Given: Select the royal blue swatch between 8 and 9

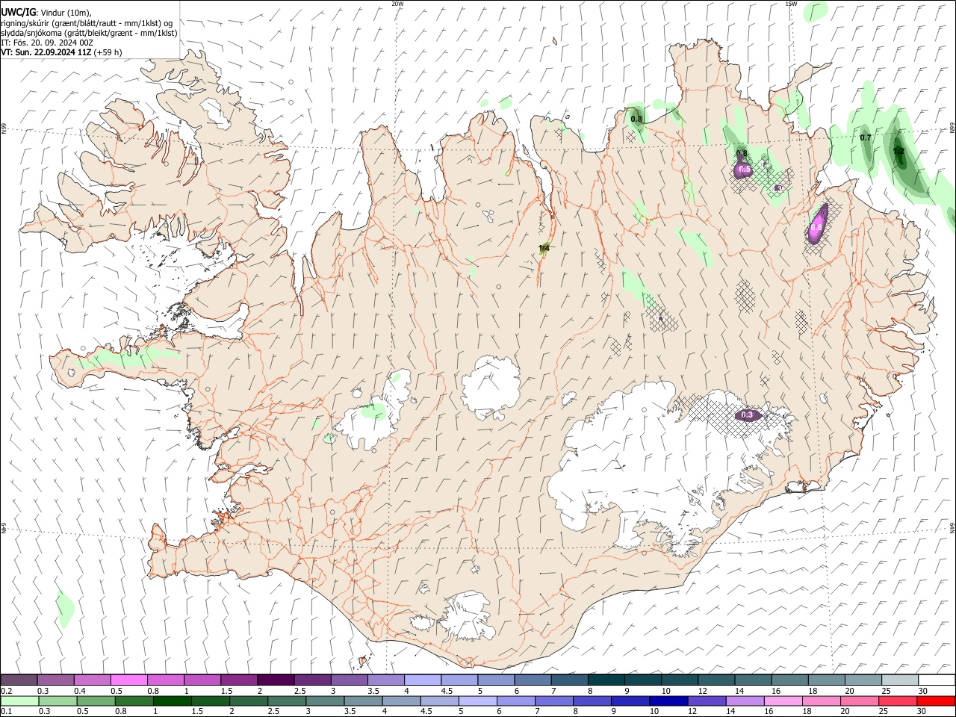Looking at the screenshot, I should coord(592,701).
